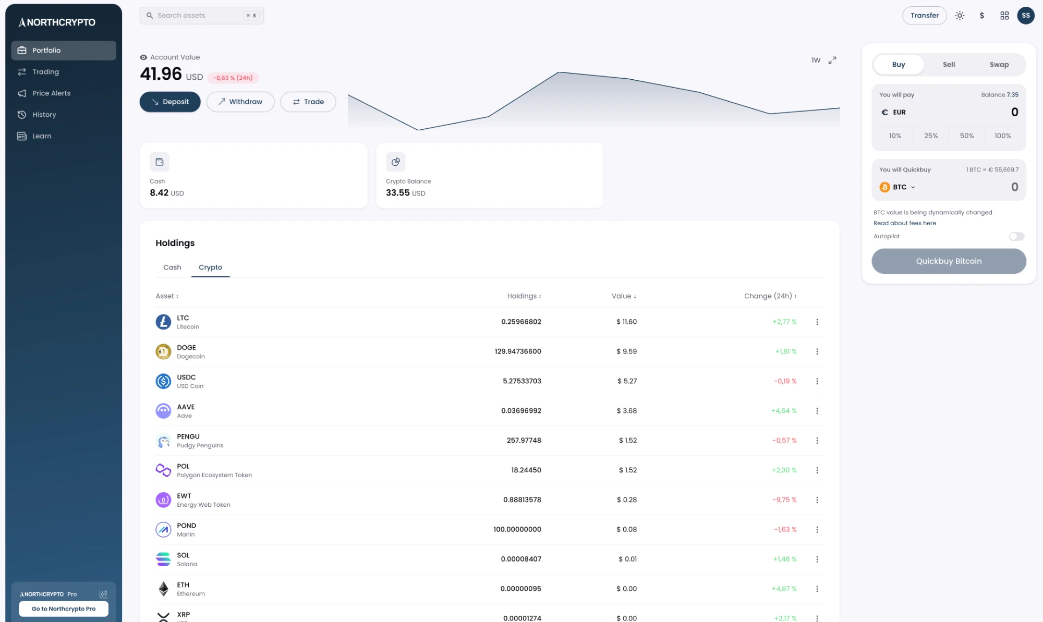Screen dimensions: 1043x622
Task: Click the Dogecoin asset icon
Action: (x=163, y=352)
